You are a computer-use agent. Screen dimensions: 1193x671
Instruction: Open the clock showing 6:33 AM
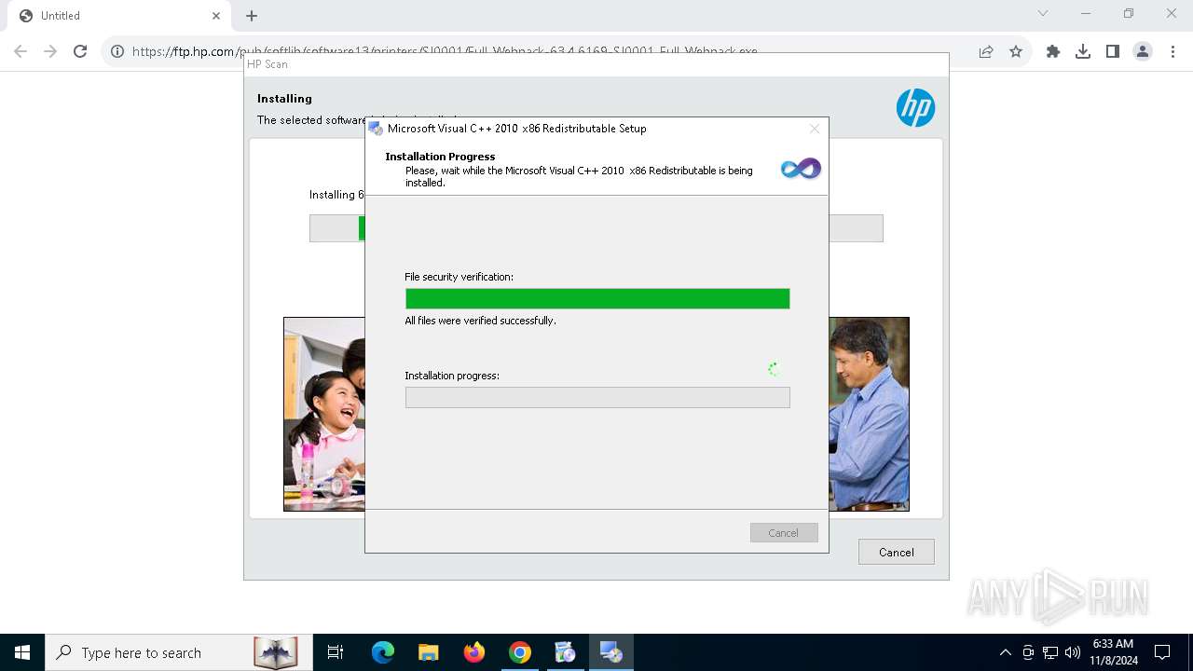coord(1114,652)
